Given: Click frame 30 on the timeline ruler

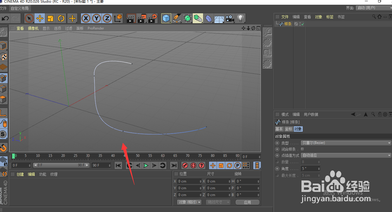Looking at the screenshot, I should 88,156.
